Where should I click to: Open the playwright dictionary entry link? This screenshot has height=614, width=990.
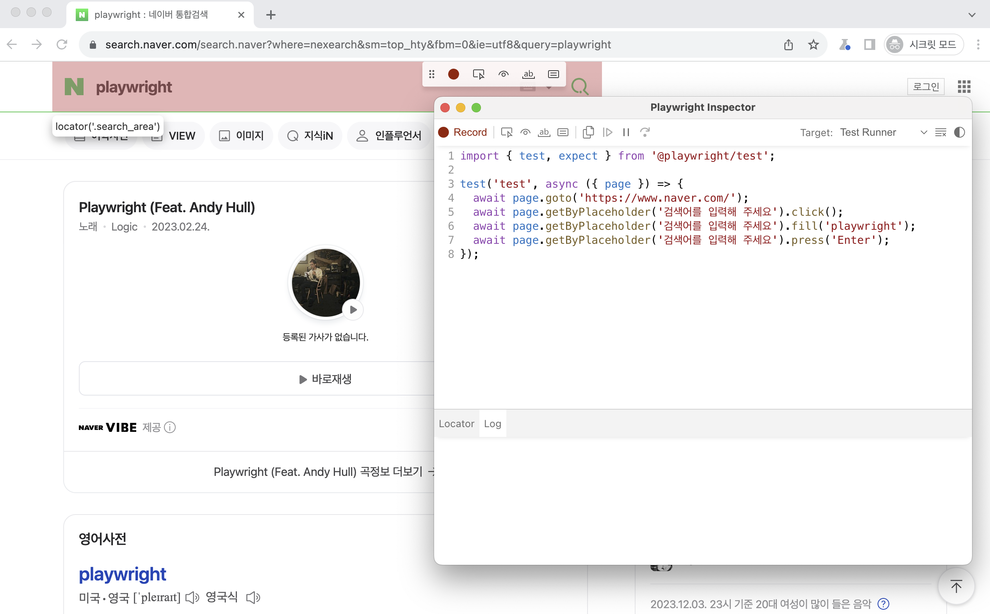point(122,574)
